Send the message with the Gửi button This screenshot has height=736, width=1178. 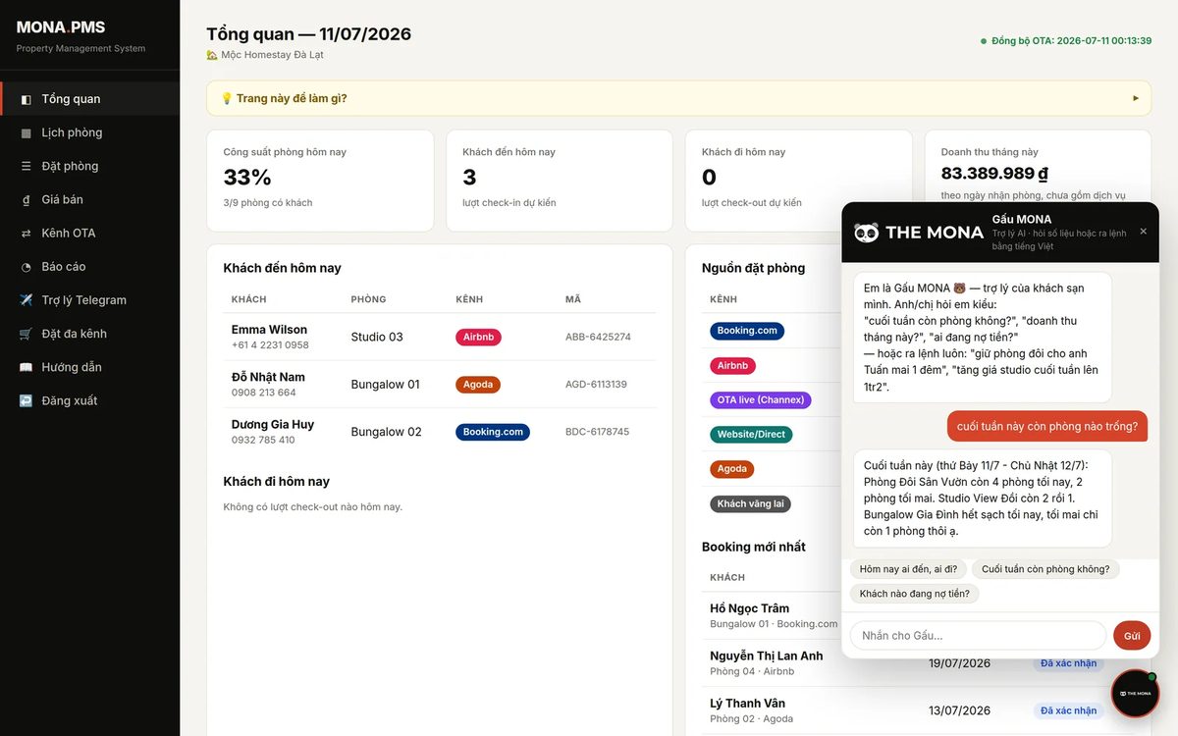(1132, 636)
